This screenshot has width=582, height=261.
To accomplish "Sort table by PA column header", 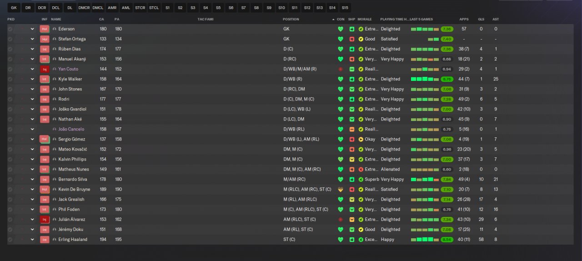I will click(x=117, y=20).
